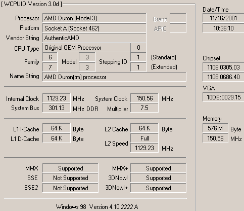Select the CPU Type Original OEM Processor field
Viewport: 244px width, 211px height.
[x=86, y=48]
